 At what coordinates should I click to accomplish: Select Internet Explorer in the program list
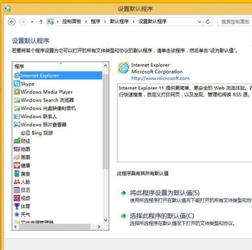58,75
